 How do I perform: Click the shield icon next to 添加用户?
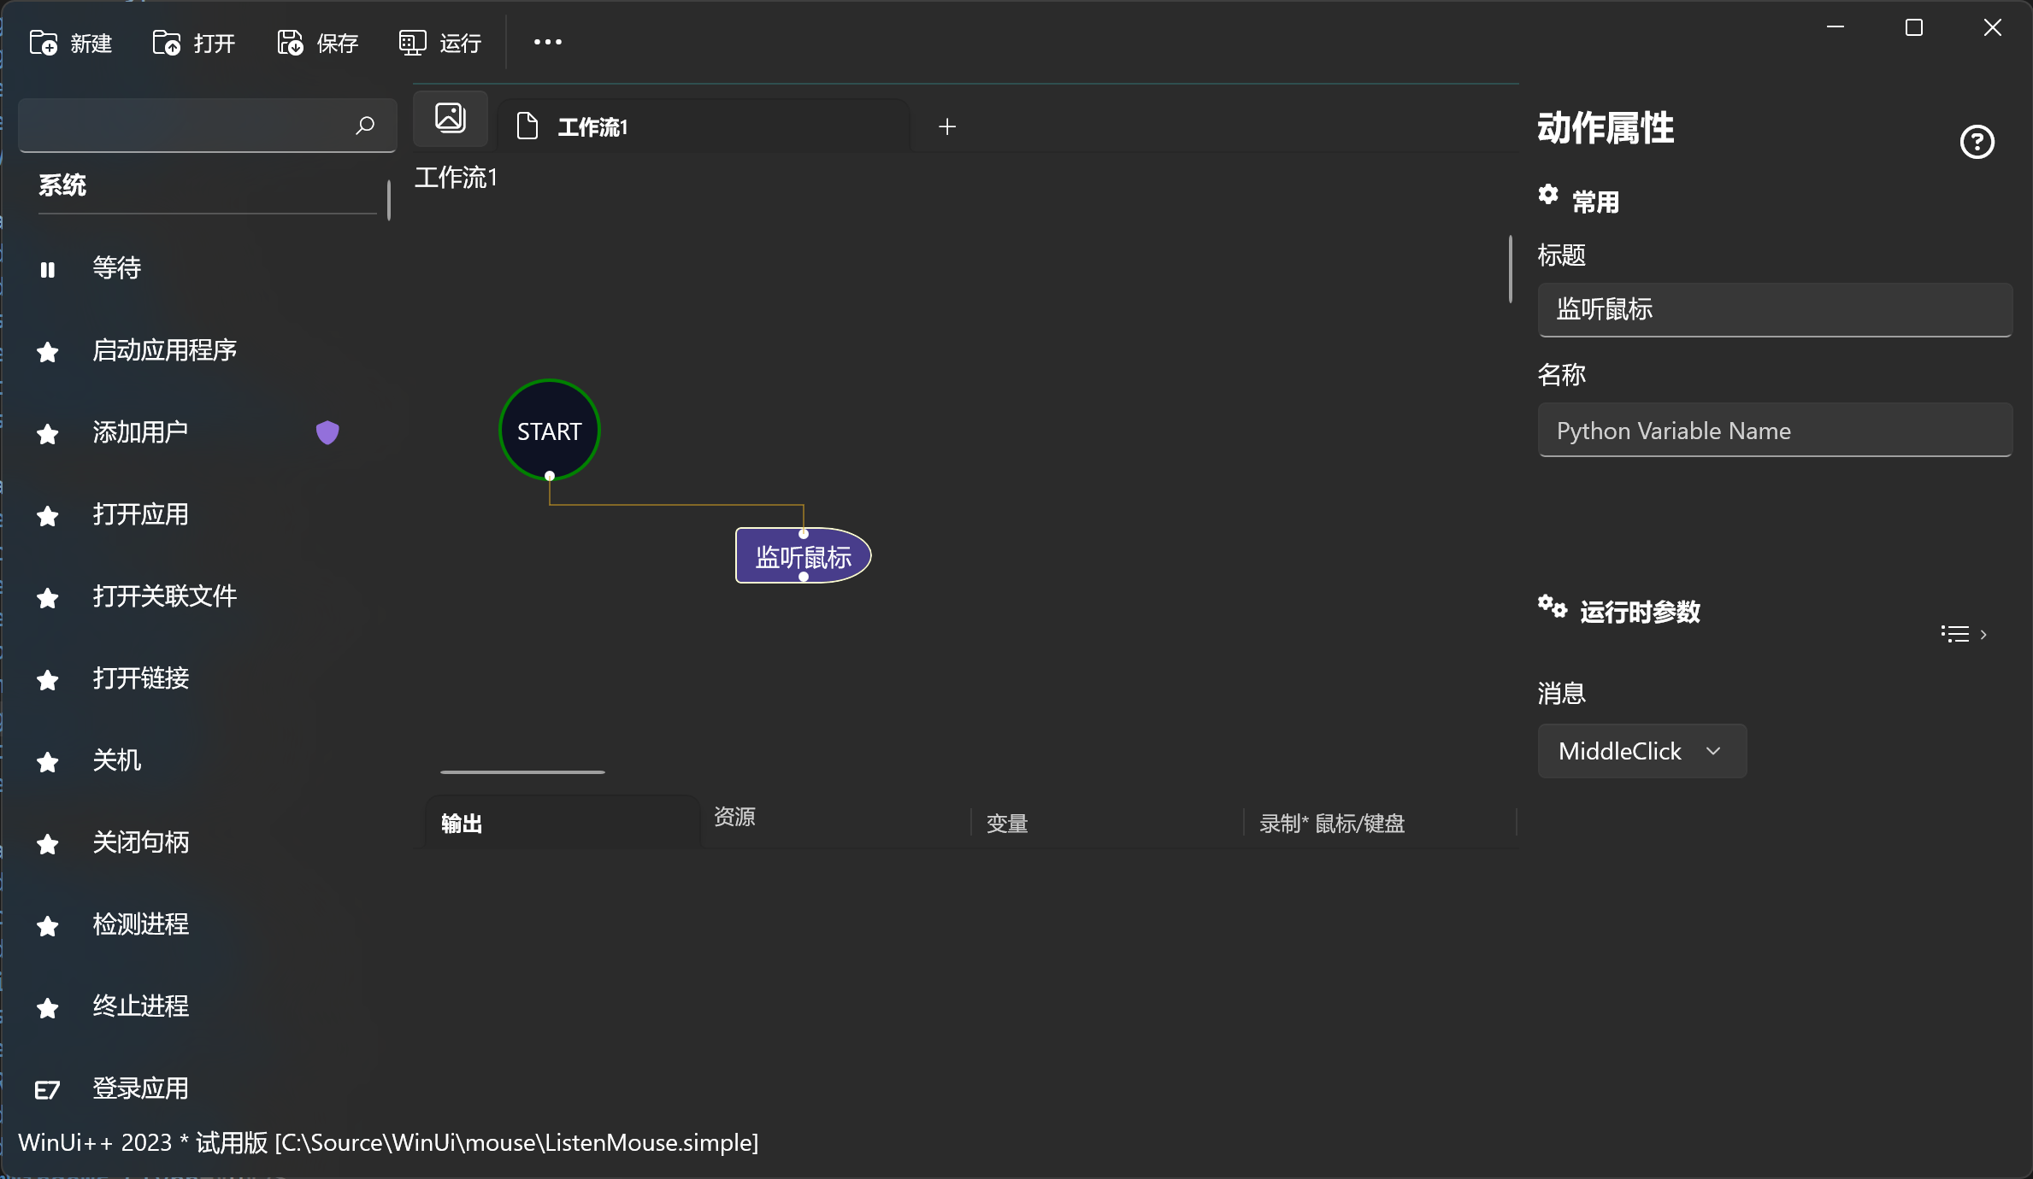tap(327, 432)
